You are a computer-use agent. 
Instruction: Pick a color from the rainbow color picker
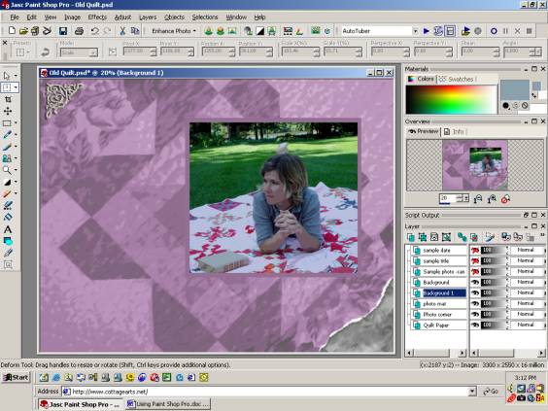pos(451,99)
